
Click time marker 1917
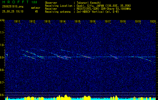click(x=108, y=21)
